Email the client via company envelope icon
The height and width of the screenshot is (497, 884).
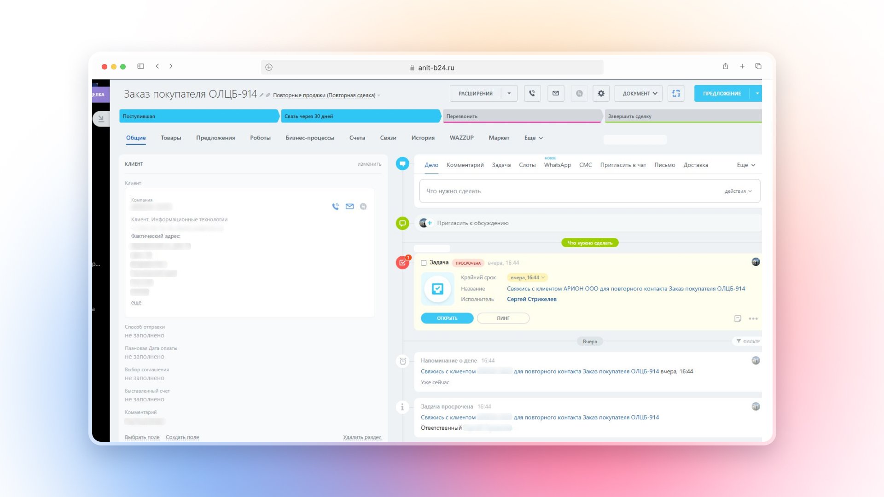(x=349, y=207)
